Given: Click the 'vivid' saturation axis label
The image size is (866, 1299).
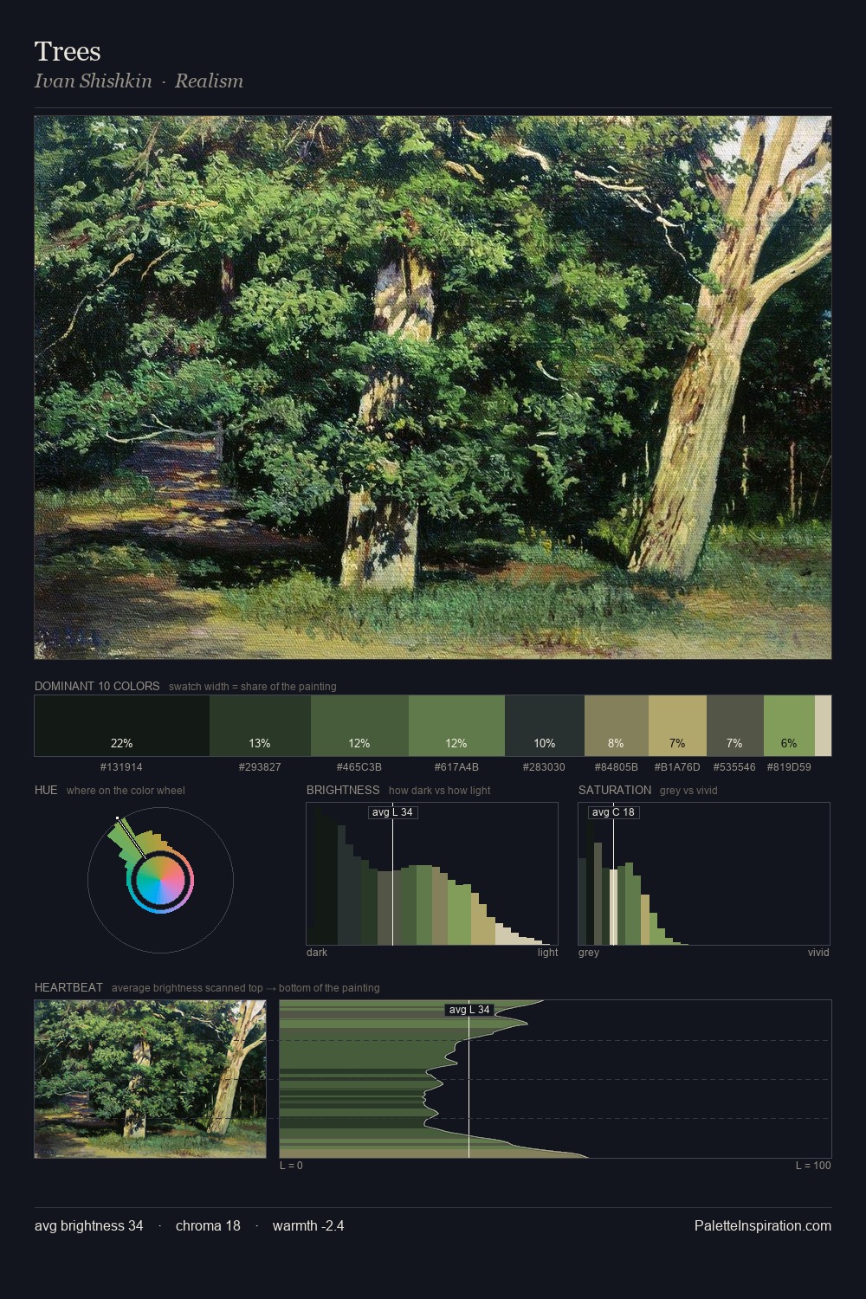Looking at the screenshot, I should click(x=818, y=953).
